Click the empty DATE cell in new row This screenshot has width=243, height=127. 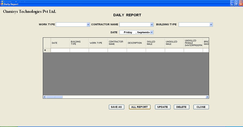pos(60,50)
